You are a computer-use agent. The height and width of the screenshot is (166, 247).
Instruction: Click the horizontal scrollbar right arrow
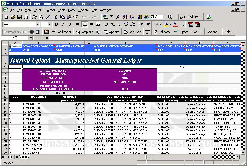coord(237,157)
